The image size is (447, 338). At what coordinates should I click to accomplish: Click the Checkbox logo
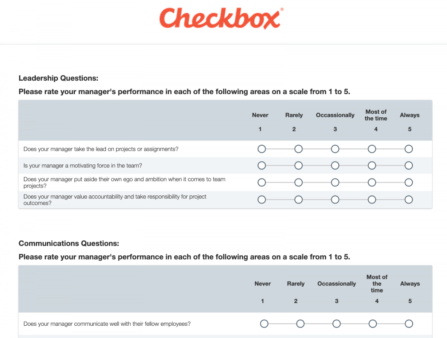(221, 18)
